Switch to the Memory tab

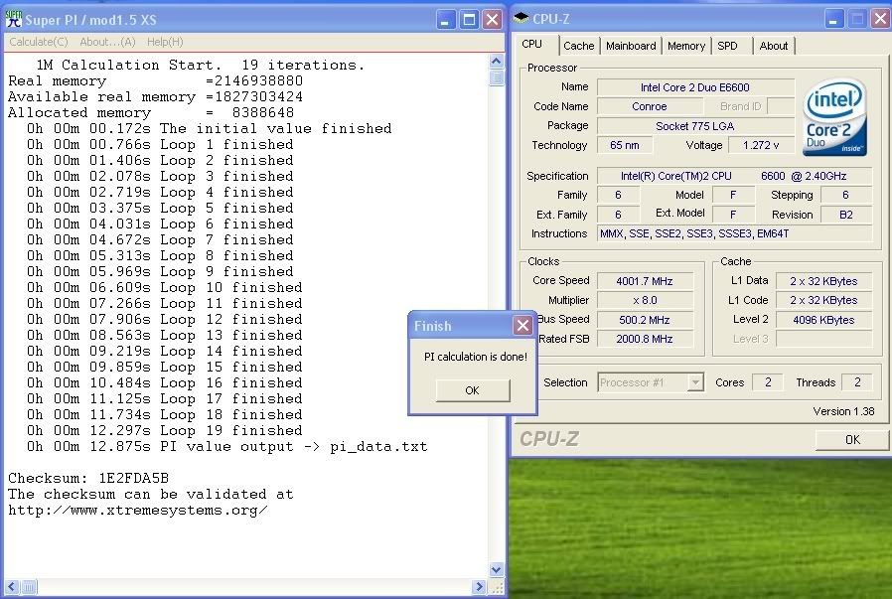tap(686, 46)
